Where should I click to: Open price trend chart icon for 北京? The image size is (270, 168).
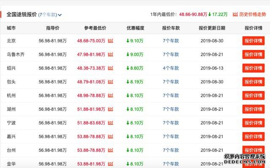[111, 41]
